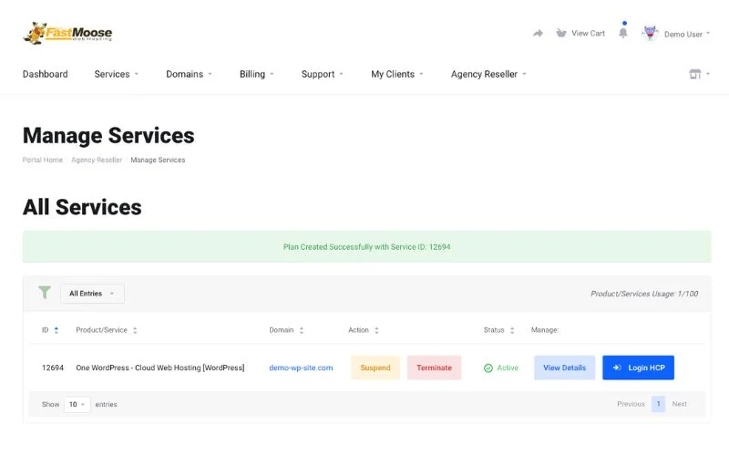Click the 'Manage Services' breadcrumb text

[x=158, y=160]
